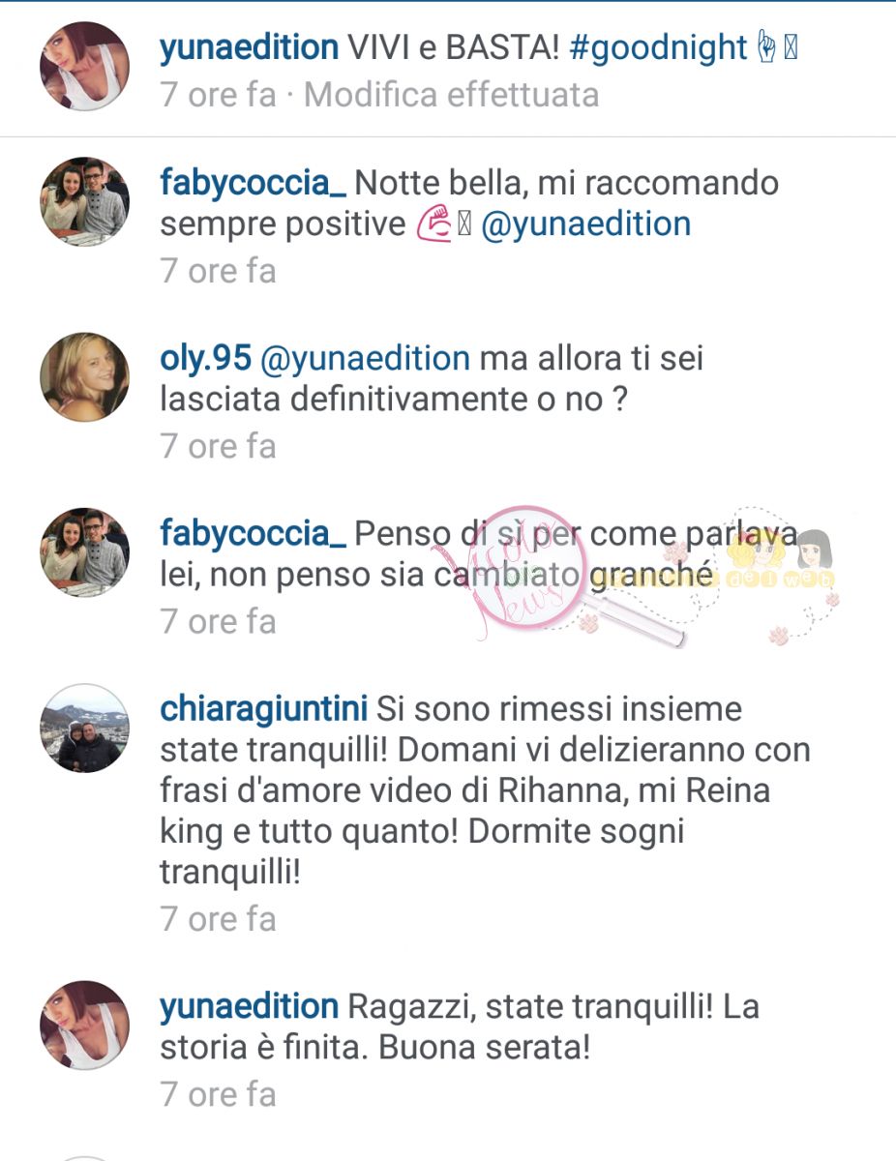Open @yunaedition mention in oly.95's comment
The height and width of the screenshot is (1161, 896).
[x=366, y=360]
